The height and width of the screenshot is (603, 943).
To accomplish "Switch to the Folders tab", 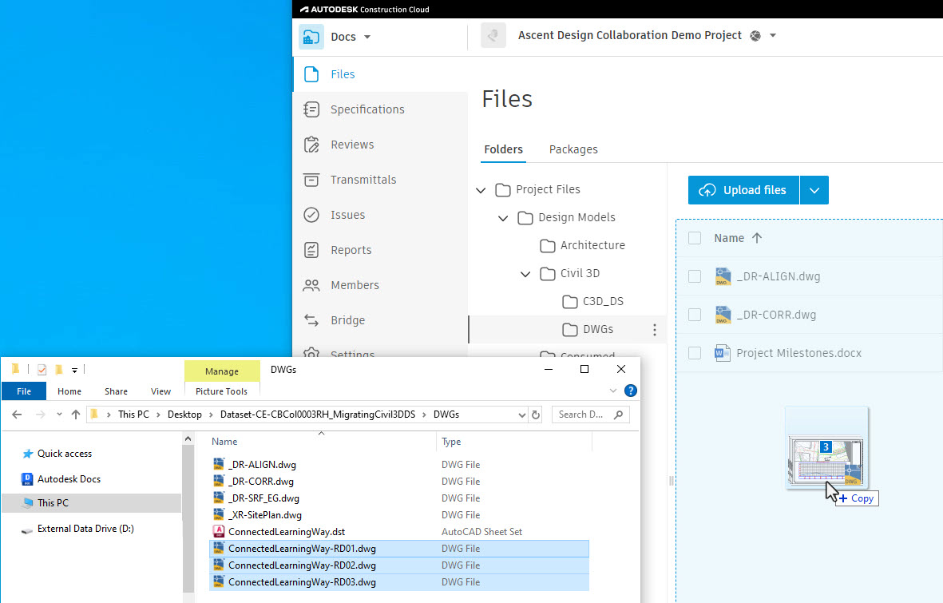I will (x=503, y=149).
